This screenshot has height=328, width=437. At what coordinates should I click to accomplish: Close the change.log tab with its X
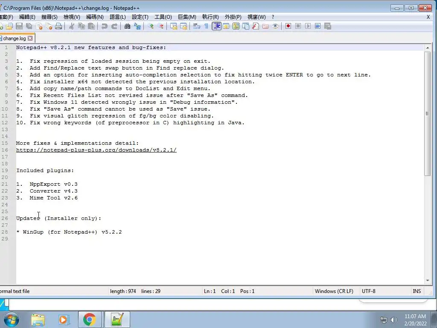[x=30, y=38]
